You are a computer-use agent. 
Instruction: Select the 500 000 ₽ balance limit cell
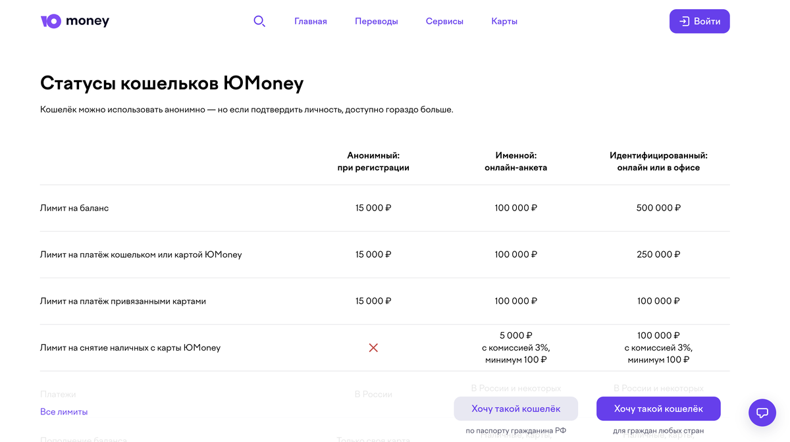[658, 207]
